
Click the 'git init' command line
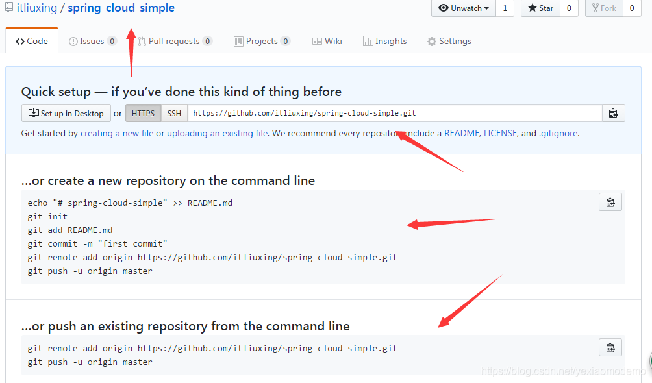[47, 216]
